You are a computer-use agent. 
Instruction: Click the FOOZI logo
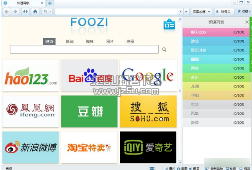coord(89,22)
